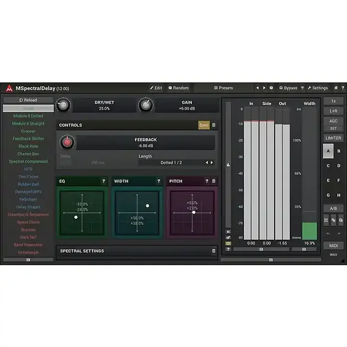Open WIDTH panel help question mark
The height and width of the screenshot is (347, 347).
[x=159, y=181]
